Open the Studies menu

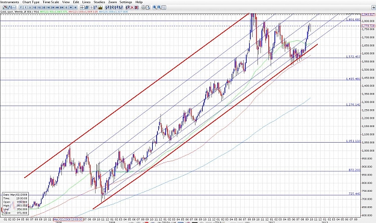[99, 2]
